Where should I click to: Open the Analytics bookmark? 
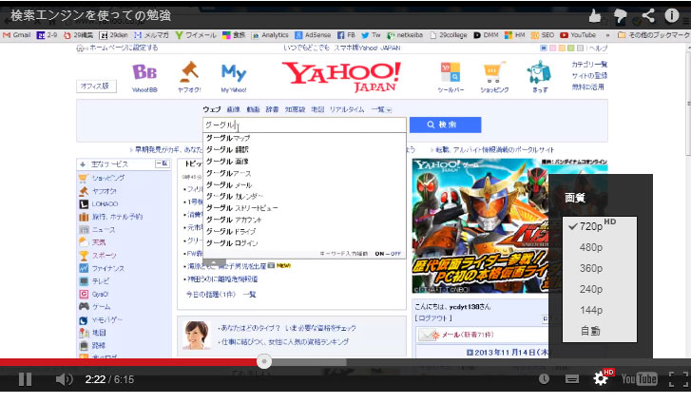(x=270, y=35)
